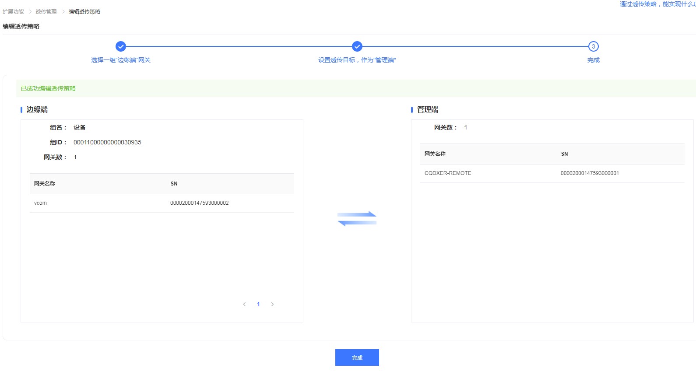
Task: Click the 组名 value 设备
Action: coord(80,127)
